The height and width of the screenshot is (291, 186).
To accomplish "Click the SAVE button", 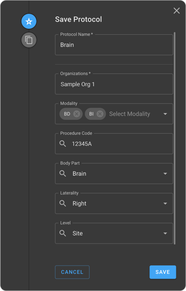I will pos(163,272).
